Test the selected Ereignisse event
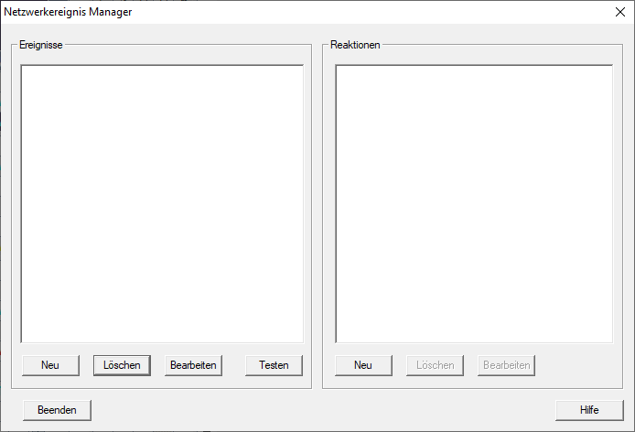The width and height of the screenshot is (635, 432). 274,365
